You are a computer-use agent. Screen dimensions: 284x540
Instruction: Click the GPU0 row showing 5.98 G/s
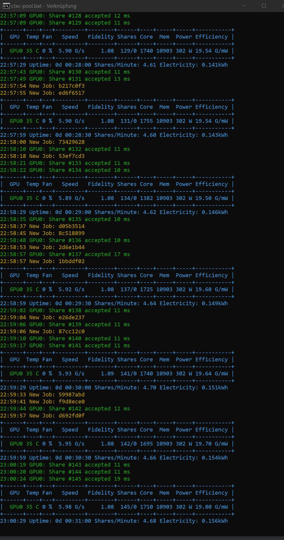click(117, 507)
